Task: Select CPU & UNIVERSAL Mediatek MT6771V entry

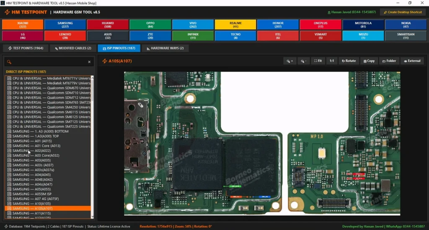Action: pyautogui.click(x=48, y=78)
